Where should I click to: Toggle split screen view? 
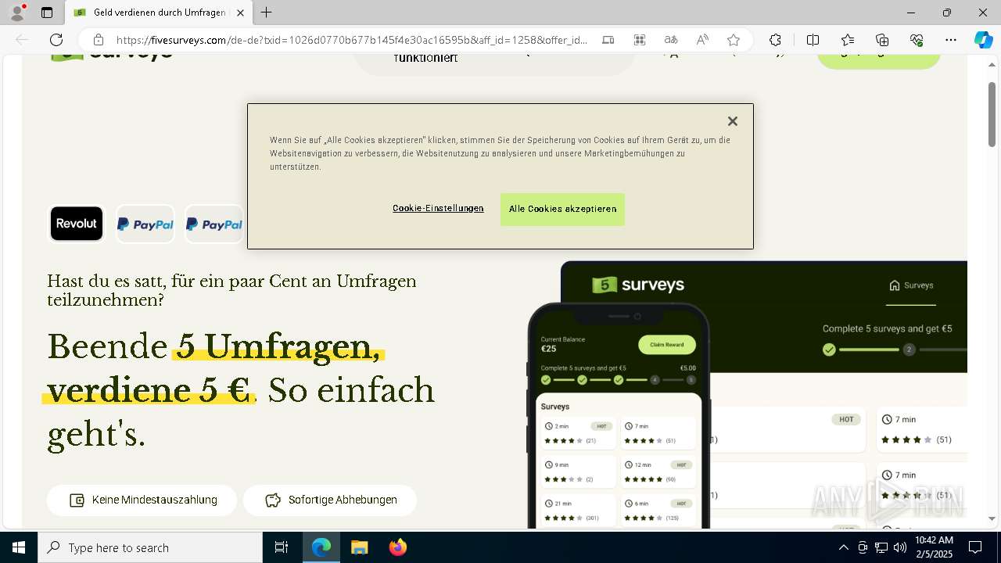click(813, 40)
